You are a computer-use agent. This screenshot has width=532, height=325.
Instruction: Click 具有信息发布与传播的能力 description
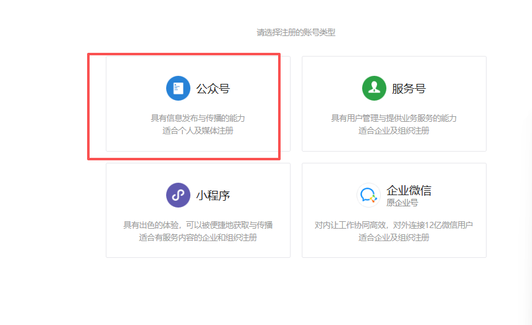click(198, 118)
